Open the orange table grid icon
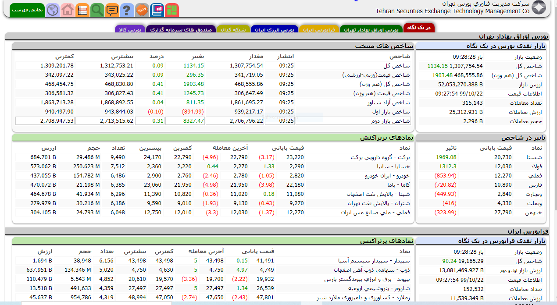This screenshot has height=305, width=557. tap(82, 10)
